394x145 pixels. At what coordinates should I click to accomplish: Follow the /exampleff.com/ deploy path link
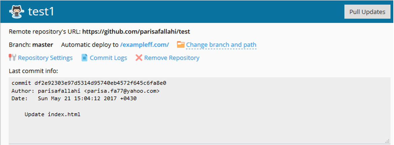144,45
